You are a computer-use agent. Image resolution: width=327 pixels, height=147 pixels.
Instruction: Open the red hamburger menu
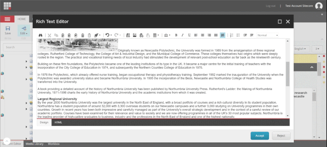point(7,19)
